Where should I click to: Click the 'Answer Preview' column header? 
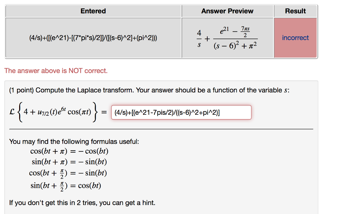[x=227, y=11]
